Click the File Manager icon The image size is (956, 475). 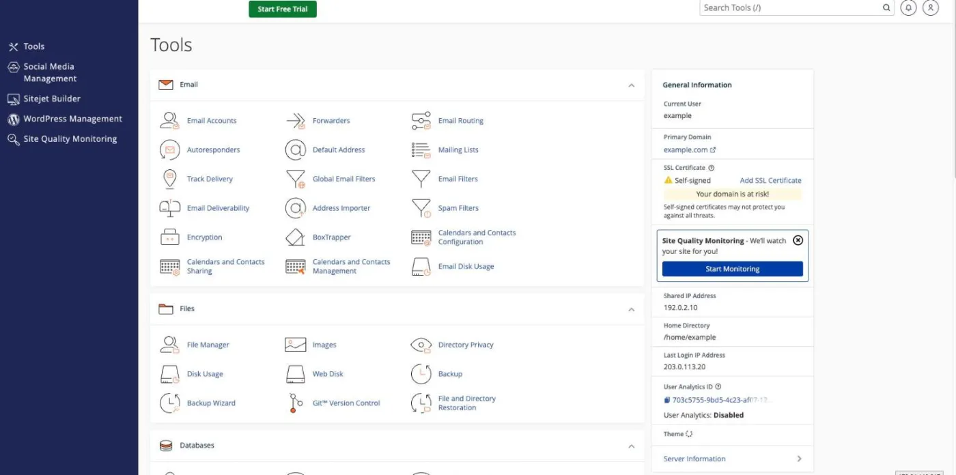point(169,345)
